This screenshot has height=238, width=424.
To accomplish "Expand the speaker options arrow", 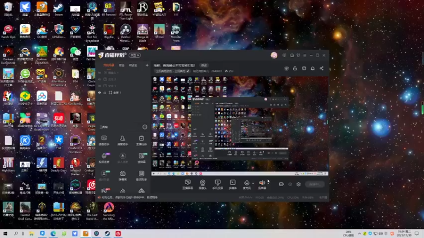I will pos(268,184).
